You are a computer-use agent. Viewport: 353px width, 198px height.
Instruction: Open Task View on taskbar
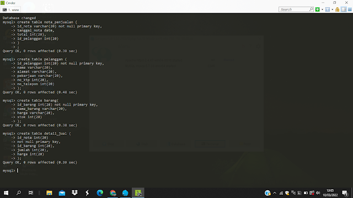pos(31,193)
